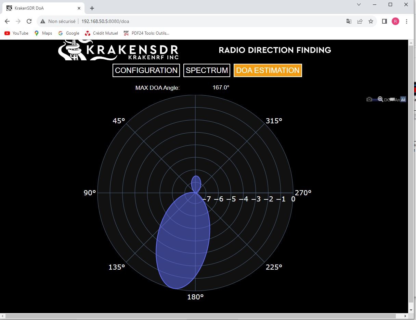This screenshot has height=320, width=416.
Task: Click the small upper lobe in the polar plot
Action: [196, 184]
